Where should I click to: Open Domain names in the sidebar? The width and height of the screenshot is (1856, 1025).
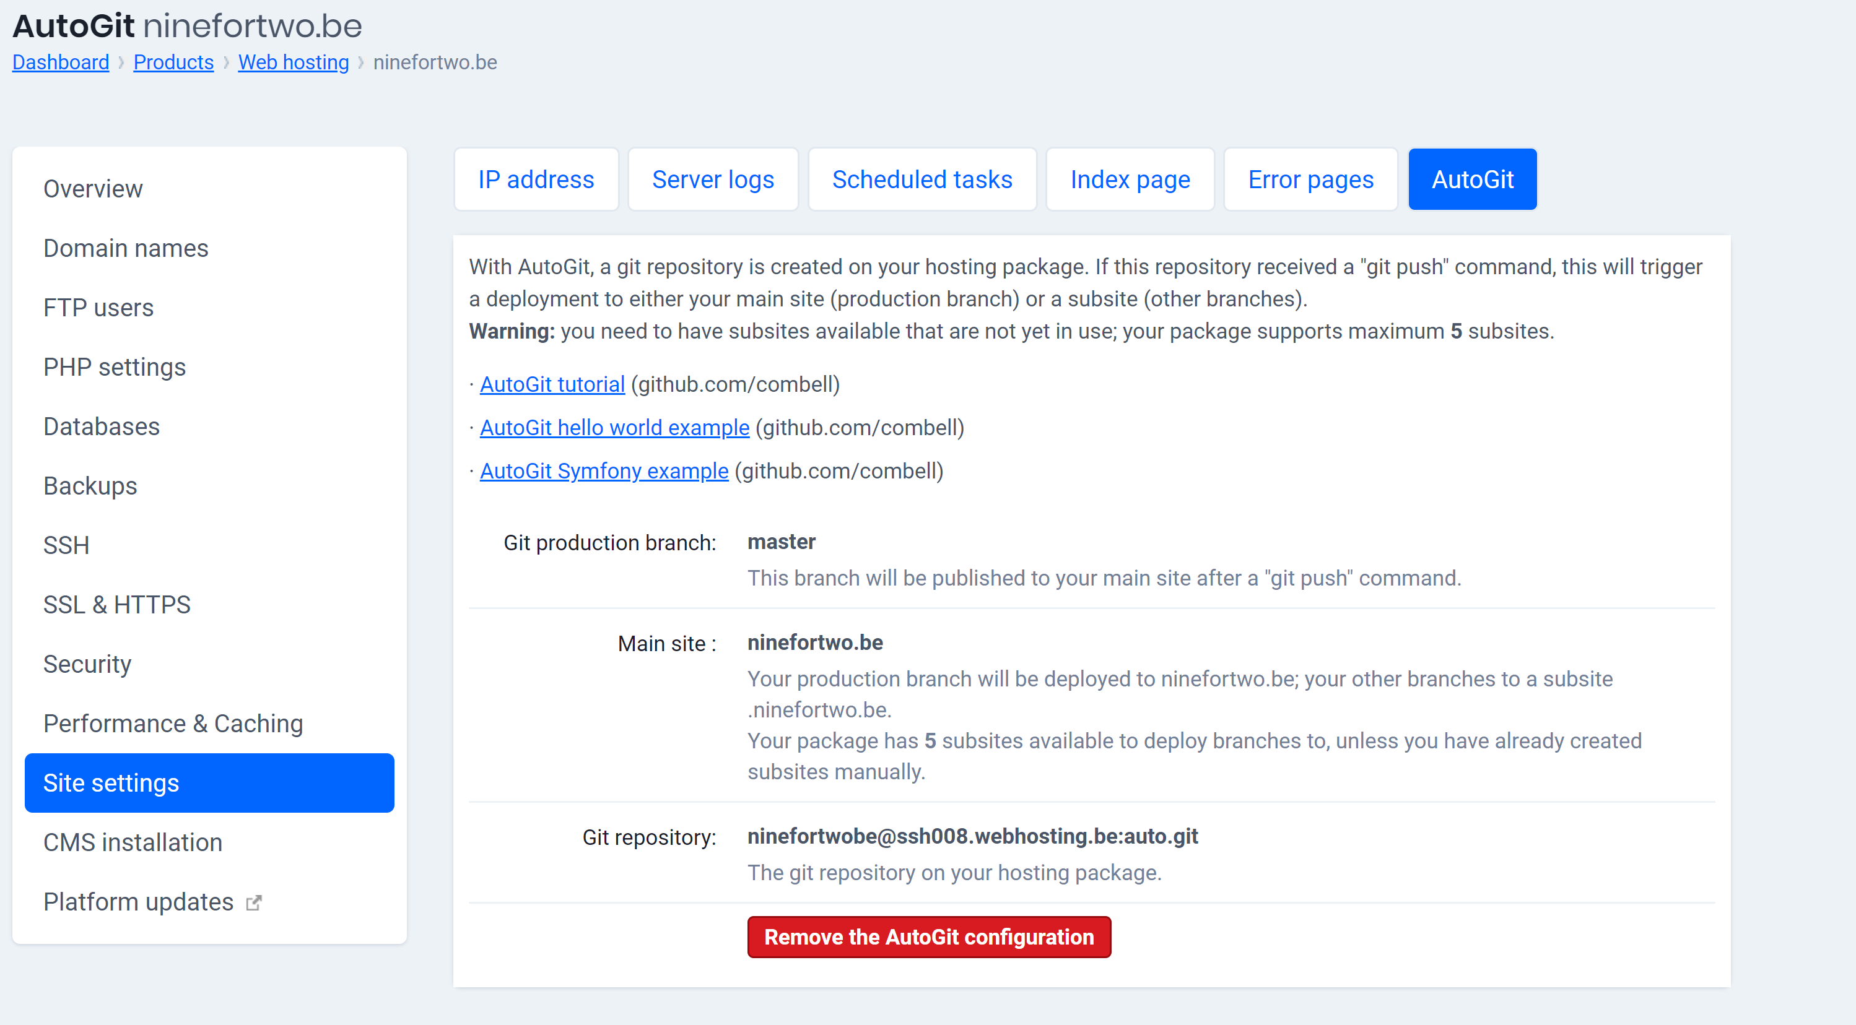pos(209,248)
